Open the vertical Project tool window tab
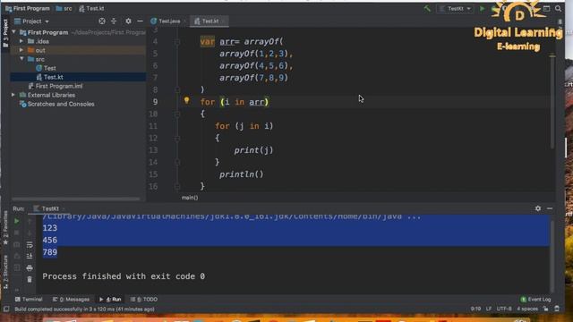 [x=5, y=33]
